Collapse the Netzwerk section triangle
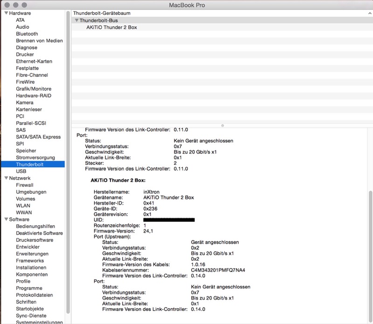 tap(6, 178)
